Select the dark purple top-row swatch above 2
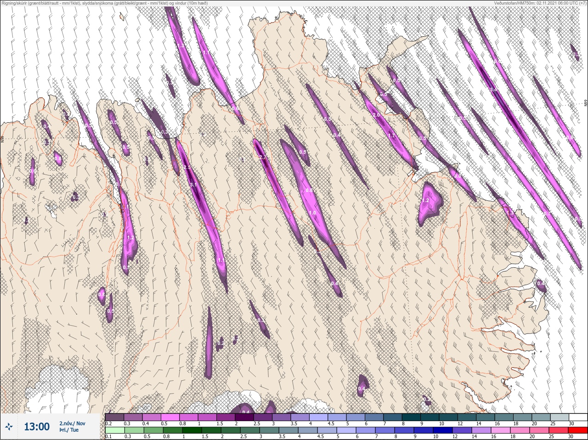This screenshot has width=588, height=440. (244, 417)
